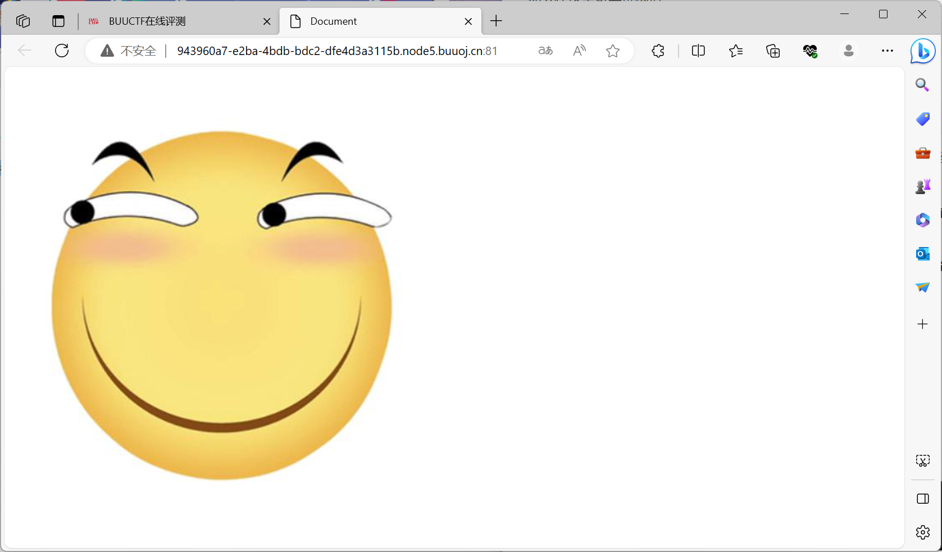Screen dimensions: 942x552
Task: Open the translate page icon
Action: pos(545,51)
